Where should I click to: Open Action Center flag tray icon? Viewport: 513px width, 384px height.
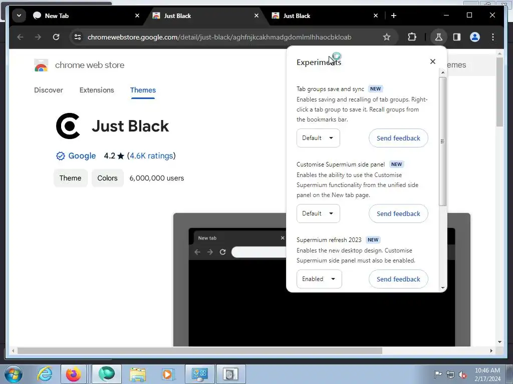click(438, 374)
